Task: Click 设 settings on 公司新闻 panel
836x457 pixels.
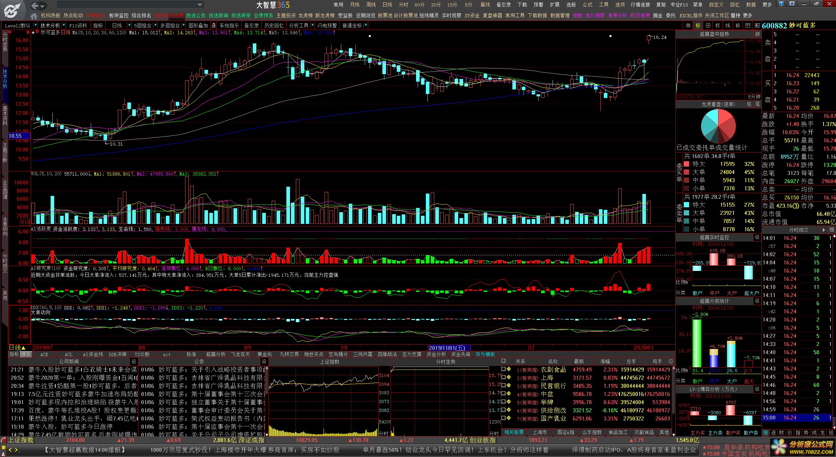Action: 134,362
